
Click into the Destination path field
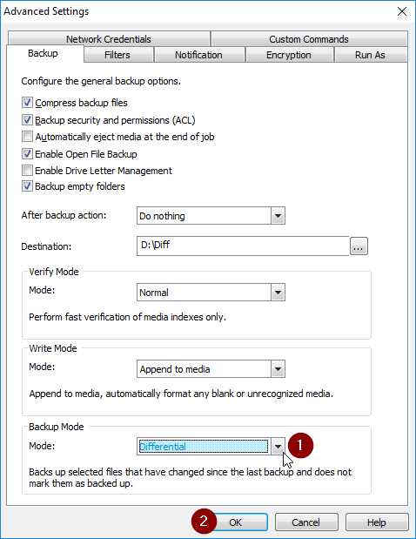tap(243, 246)
